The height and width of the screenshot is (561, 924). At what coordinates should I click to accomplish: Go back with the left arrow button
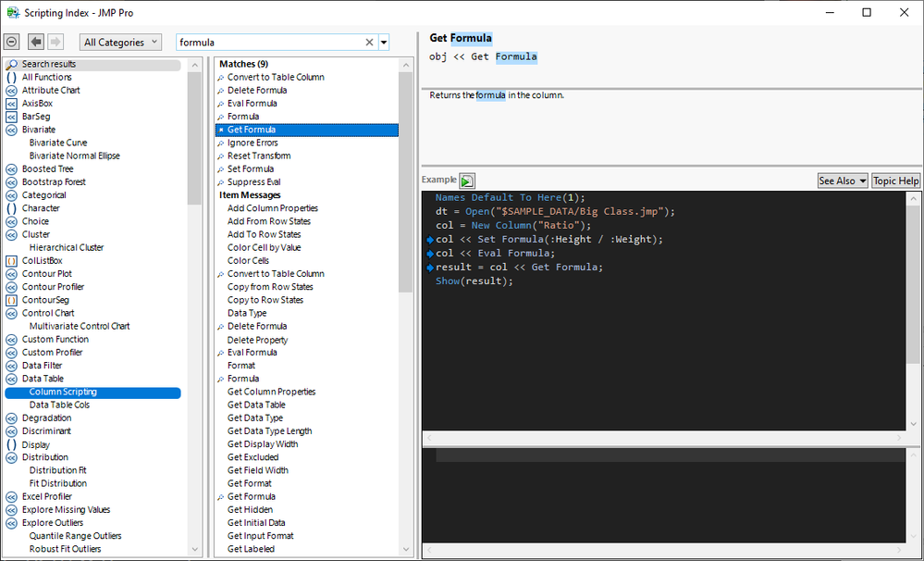tap(36, 43)
